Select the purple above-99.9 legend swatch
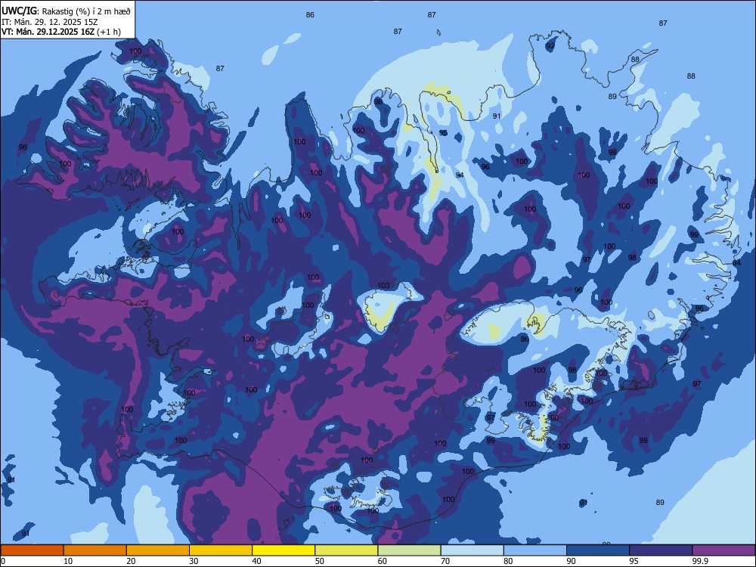Viewport: 756px width, 567px height. click(723, 550)
